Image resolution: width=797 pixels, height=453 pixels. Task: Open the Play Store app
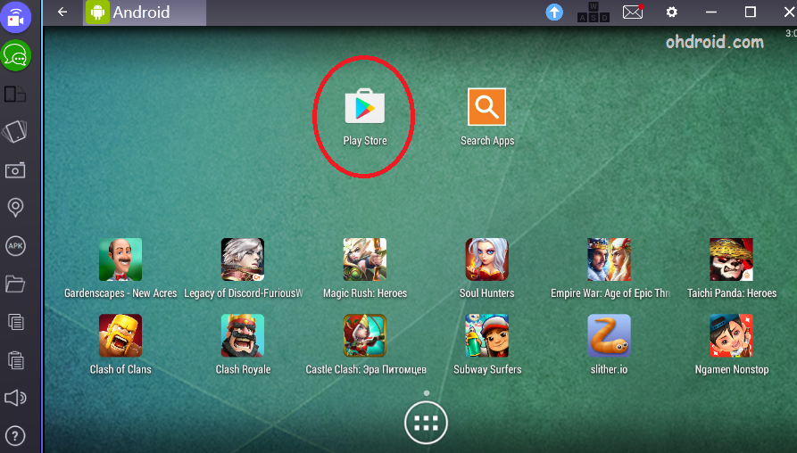point(364,107)
